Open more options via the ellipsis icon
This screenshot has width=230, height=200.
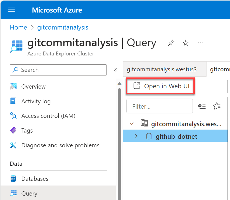click(200, 43)
